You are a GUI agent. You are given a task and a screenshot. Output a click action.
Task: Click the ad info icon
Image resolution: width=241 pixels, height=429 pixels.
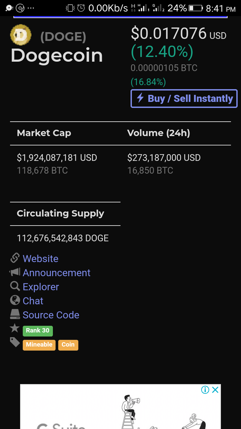(205, 389)
